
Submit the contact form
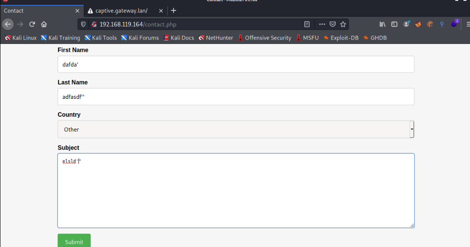tap(74, 241)
